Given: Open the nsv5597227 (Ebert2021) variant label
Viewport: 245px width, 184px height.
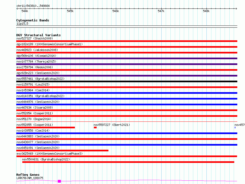Looking at the screenshot, I should (111, 125).
